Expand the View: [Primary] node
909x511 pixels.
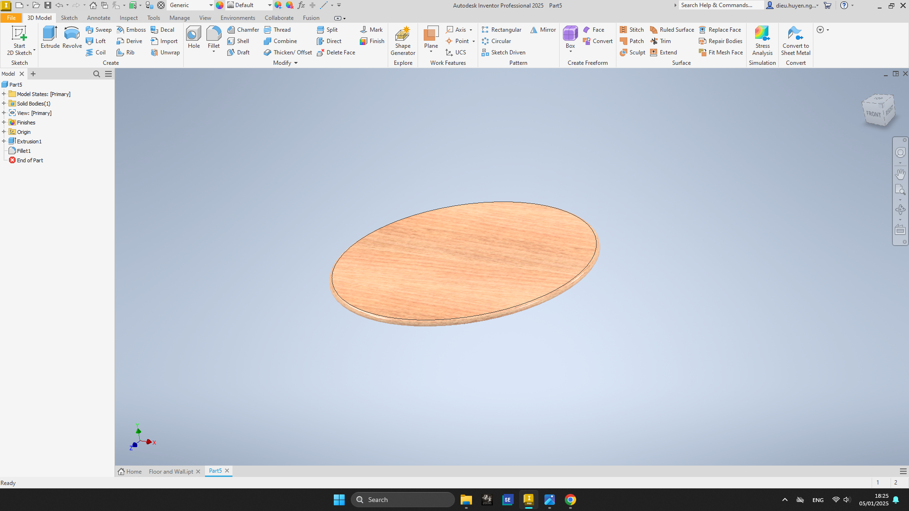4,113
